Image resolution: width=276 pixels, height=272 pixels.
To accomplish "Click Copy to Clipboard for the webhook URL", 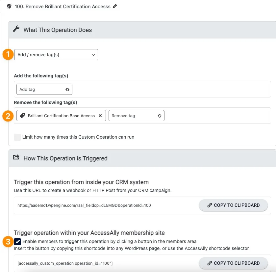I will [x=233, y=205].
